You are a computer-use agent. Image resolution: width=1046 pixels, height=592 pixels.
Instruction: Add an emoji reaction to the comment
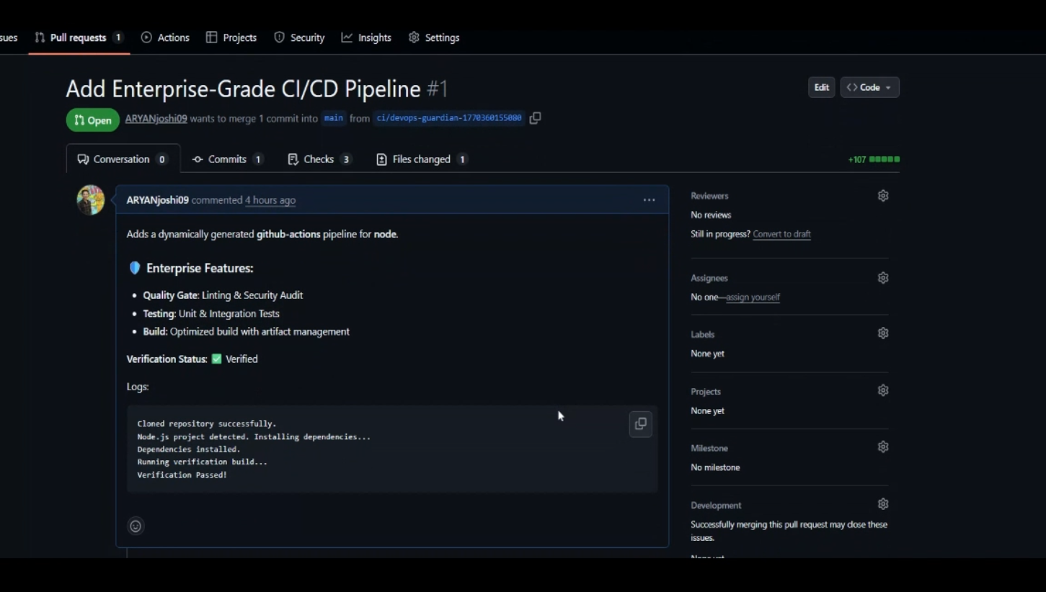coord(136,526)
